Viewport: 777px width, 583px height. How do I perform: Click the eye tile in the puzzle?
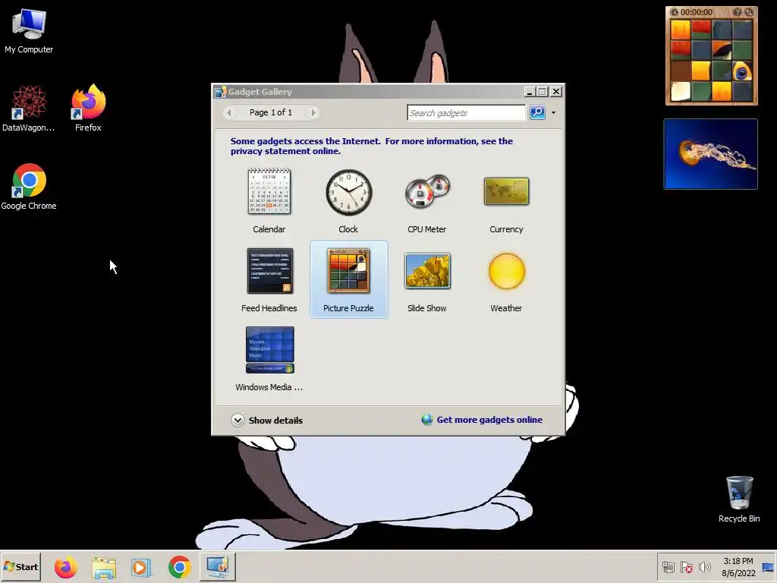(x=742, y=71)
